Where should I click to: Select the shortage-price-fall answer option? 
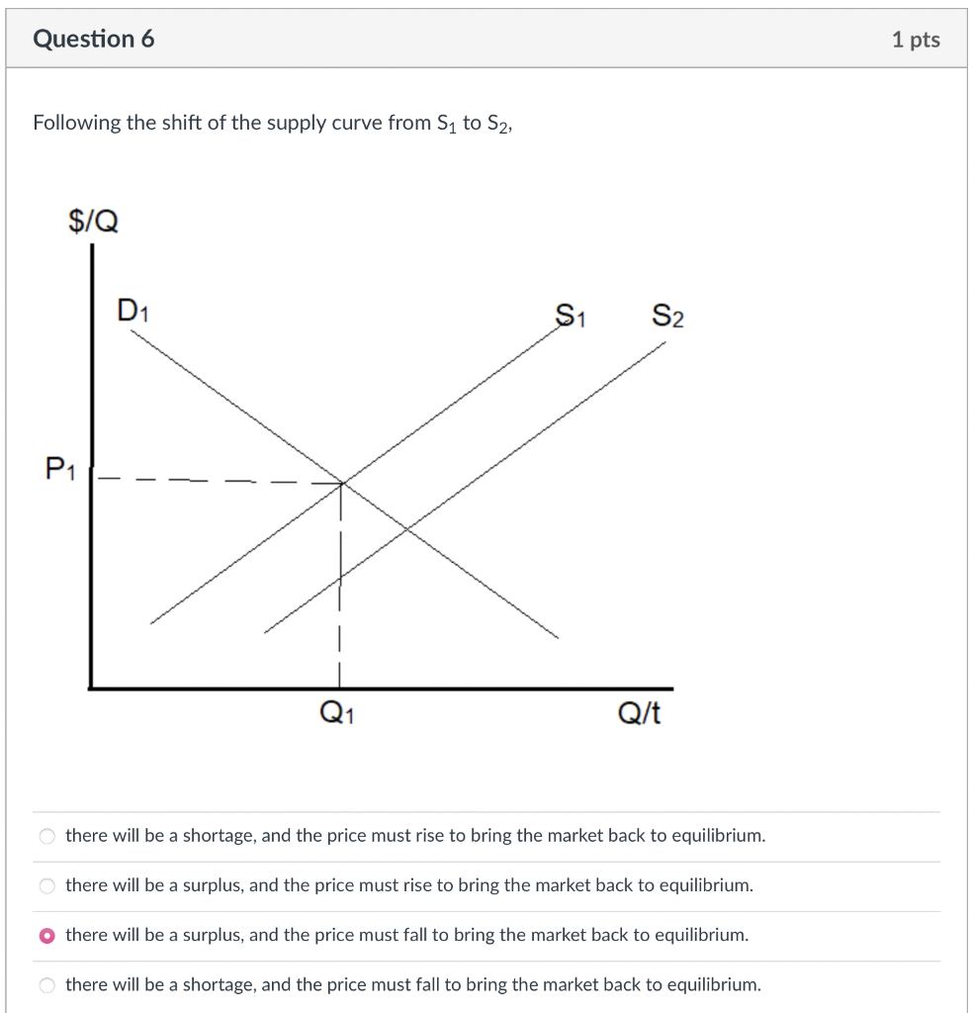(x=46, y=984)
